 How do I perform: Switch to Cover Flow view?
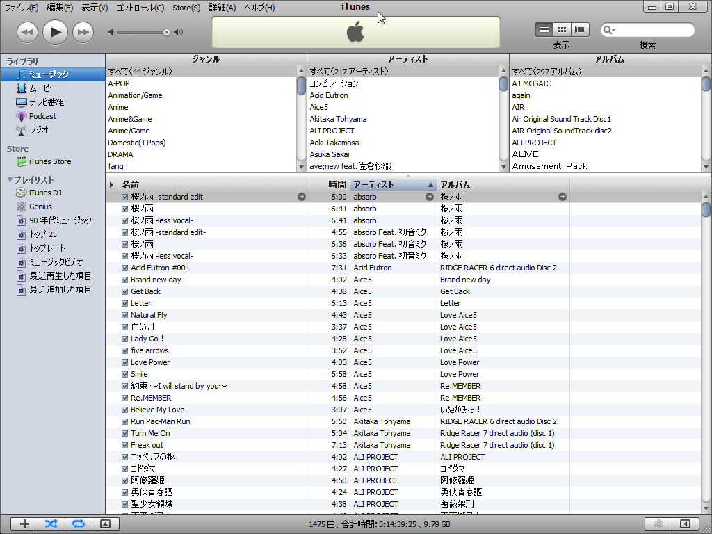[580, 29]
